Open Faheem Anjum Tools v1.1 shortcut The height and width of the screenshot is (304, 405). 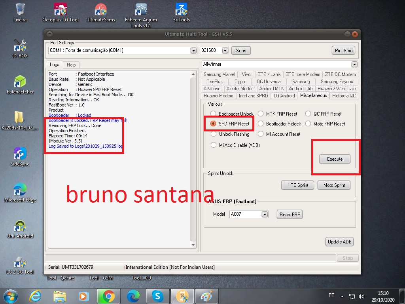141,15
